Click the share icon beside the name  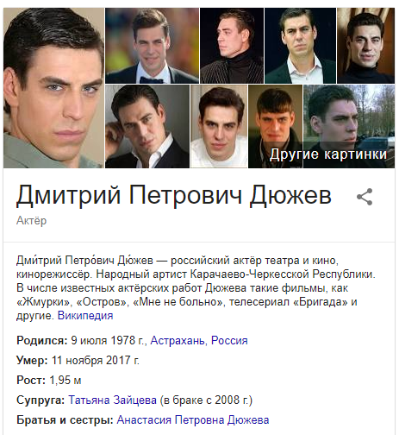point(365,197)
